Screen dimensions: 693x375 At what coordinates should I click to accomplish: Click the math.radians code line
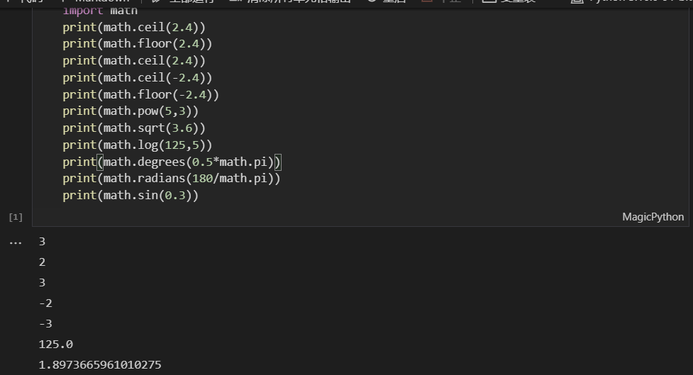(x=171, y=178)
